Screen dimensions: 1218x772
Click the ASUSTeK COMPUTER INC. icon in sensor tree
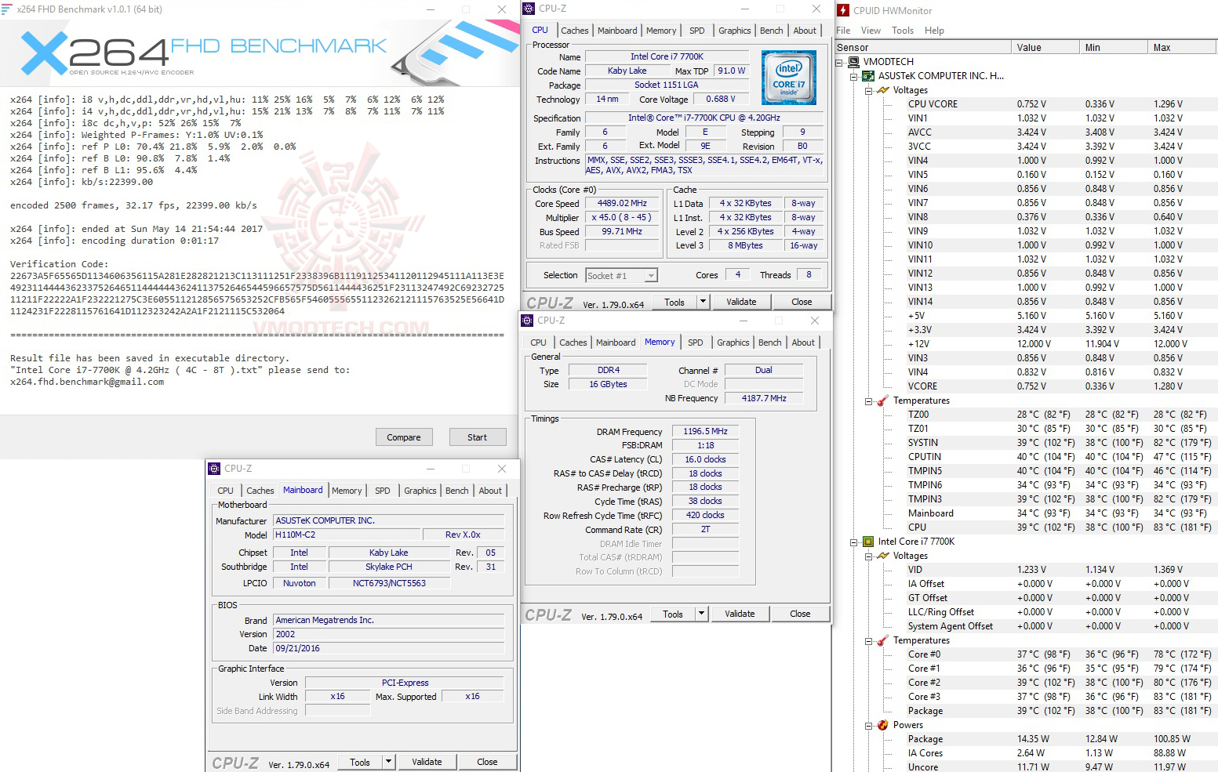(868, 76)
